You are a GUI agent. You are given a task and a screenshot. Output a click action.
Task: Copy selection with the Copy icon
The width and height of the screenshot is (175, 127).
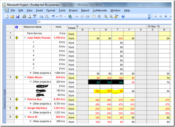click(x=41, y=16)
